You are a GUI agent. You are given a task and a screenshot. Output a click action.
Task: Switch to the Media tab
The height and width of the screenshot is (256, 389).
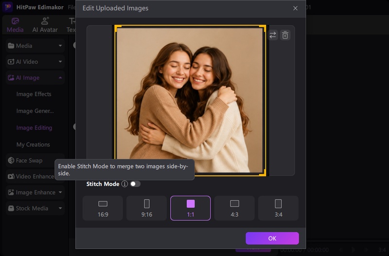(x=15, y=25)
